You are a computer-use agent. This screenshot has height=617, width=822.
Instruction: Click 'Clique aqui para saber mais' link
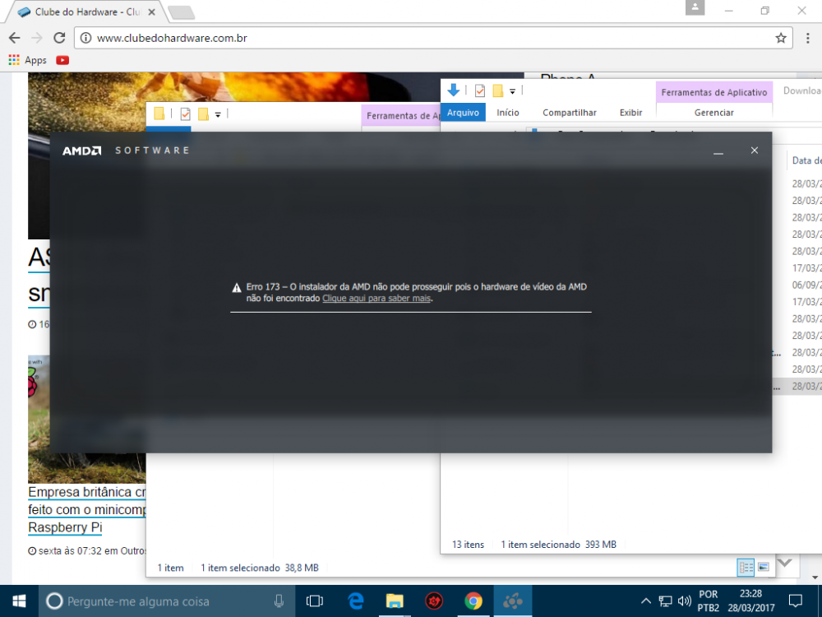click(x=376, y=298)
